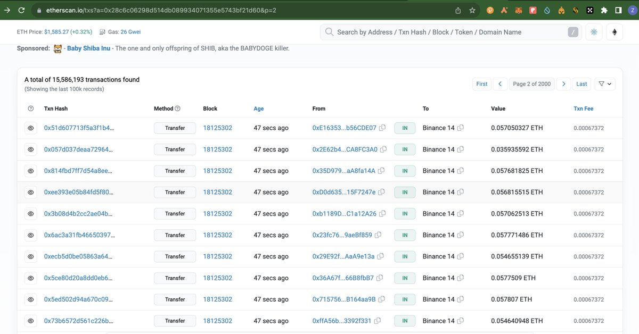The image size is (639, 334).
Task: Open block 18125302 details
Action: point(218,128)
